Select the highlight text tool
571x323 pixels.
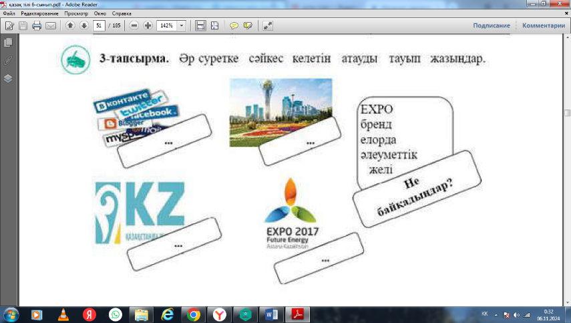[248, 25]
